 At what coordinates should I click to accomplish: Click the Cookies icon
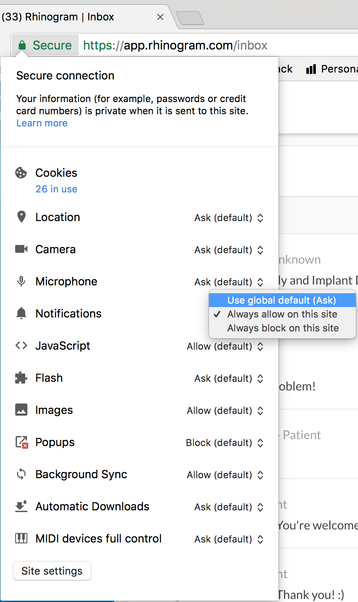click(x=21, y=173)
